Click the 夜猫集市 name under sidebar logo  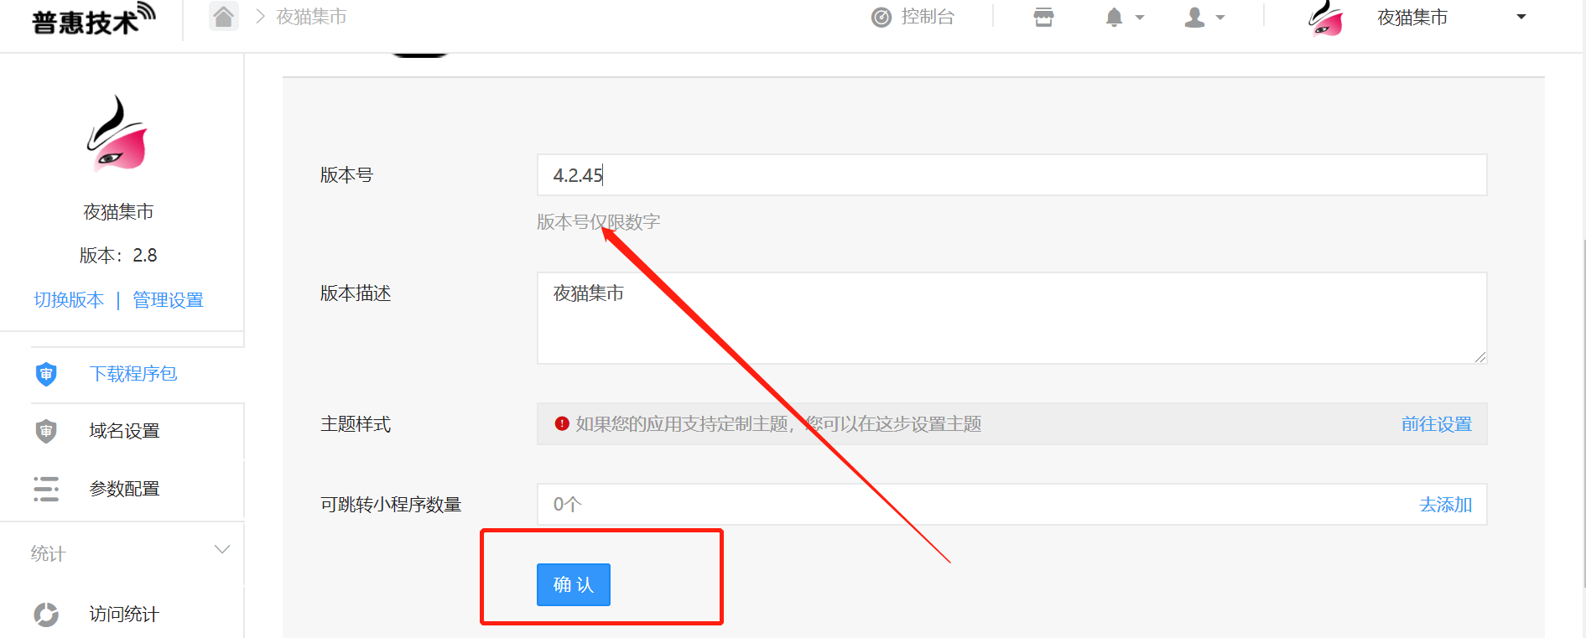[x=118, y=212]
